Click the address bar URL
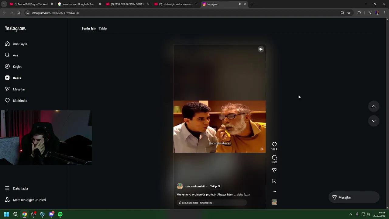 coord(55,13)
